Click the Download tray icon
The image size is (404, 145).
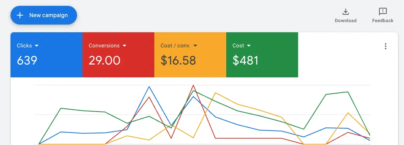pos(345,12)
